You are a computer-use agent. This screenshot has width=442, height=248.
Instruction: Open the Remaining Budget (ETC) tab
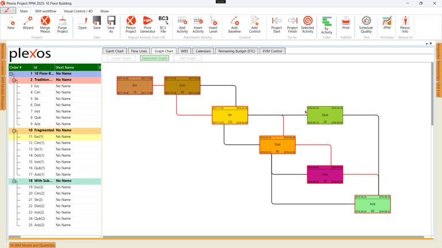pyautogui.click(x=237, y=51)
